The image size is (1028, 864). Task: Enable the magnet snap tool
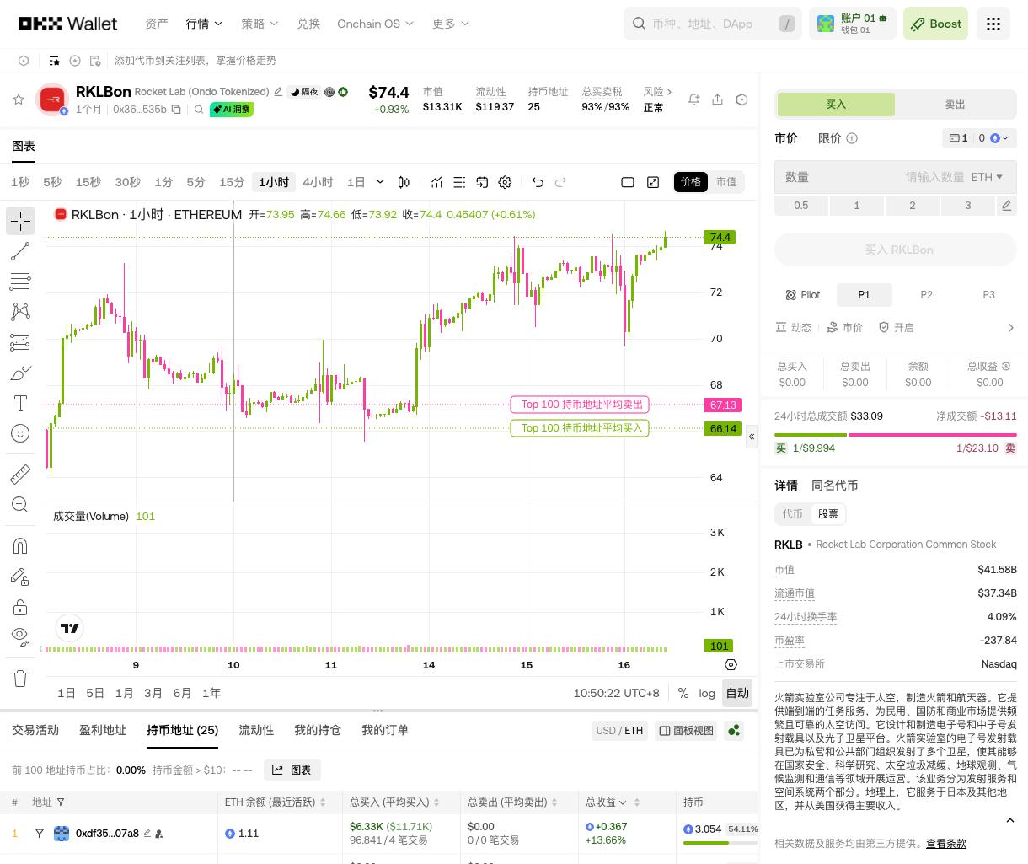pos(20,545)
